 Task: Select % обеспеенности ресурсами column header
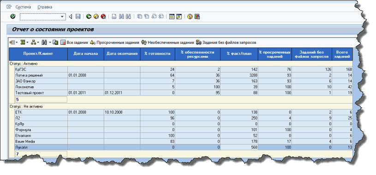point(197,54)
